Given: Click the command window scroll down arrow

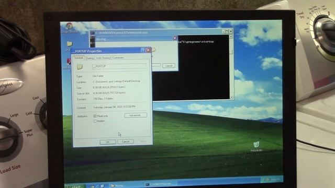Looking at the screenshot, I should tap(231, 98).
